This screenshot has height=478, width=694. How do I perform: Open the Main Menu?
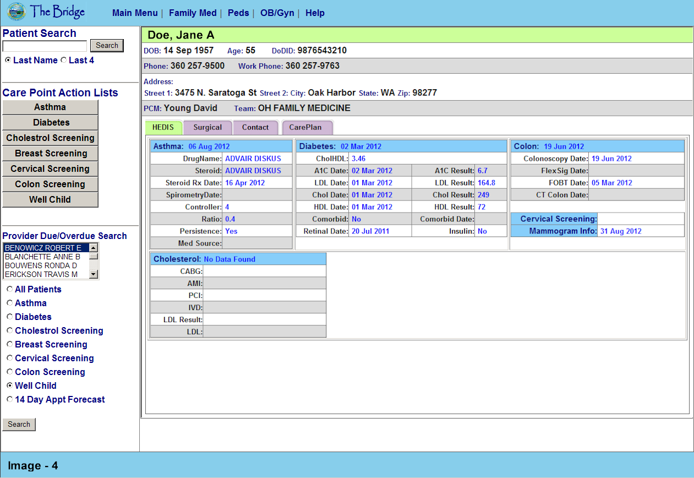click(134, 13)
